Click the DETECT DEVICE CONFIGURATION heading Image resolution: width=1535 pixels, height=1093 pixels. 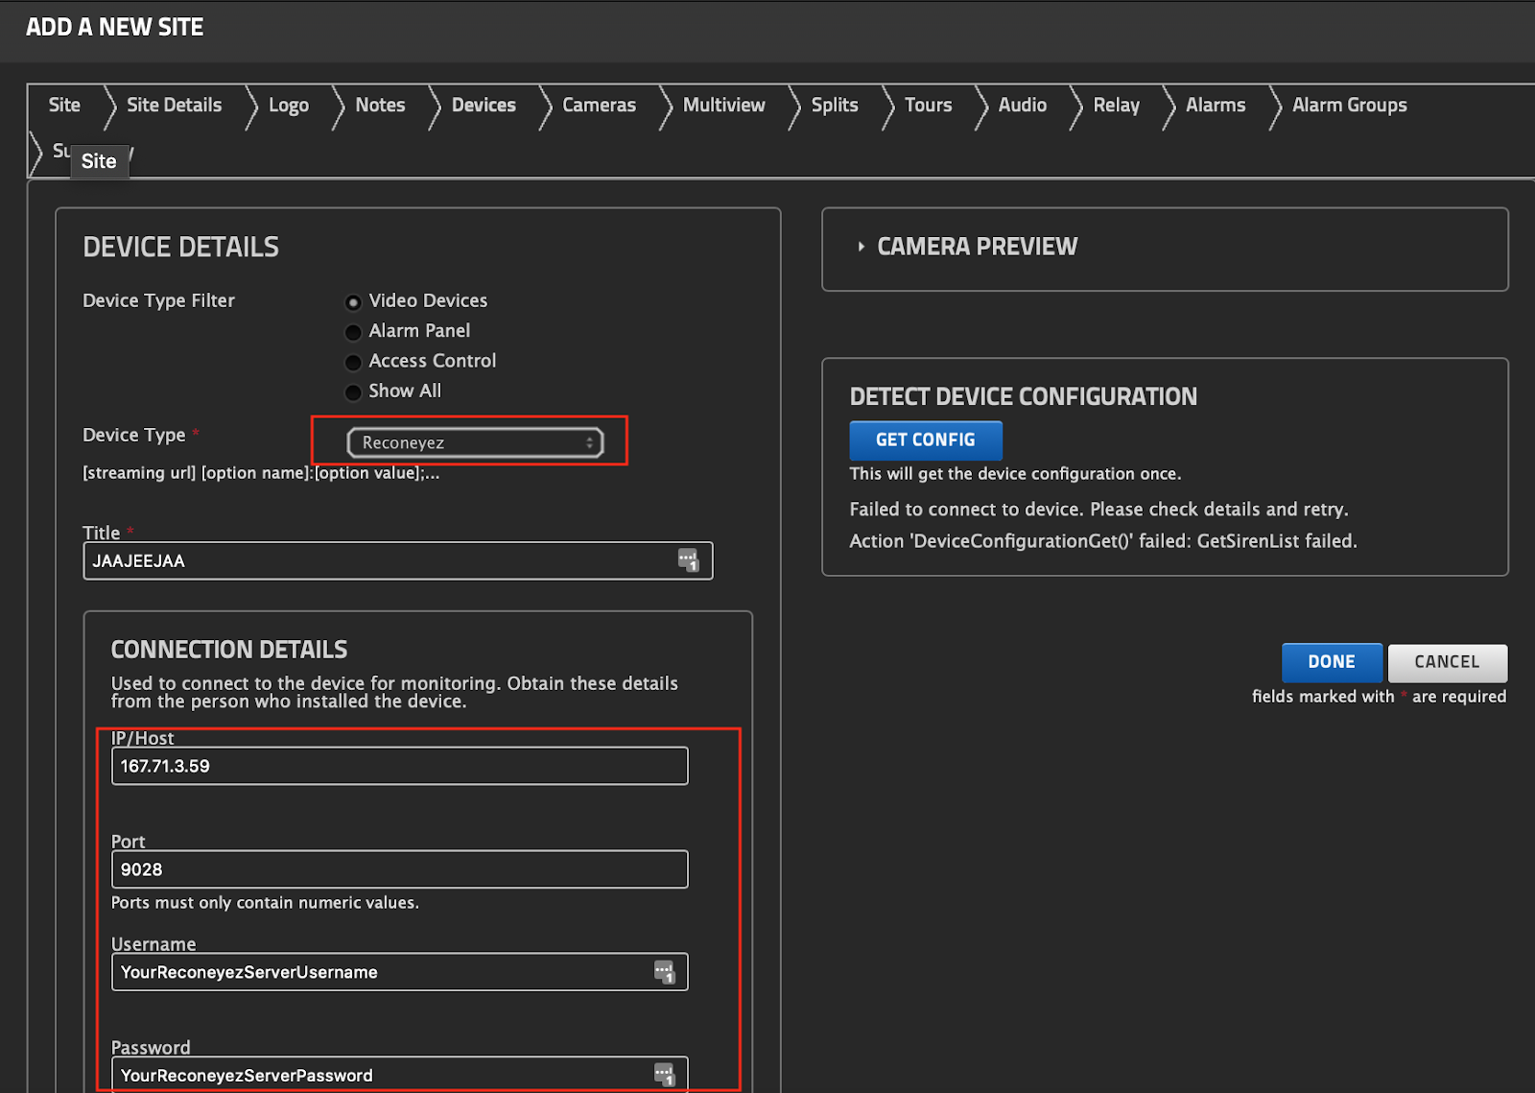tap(1023, 396)
